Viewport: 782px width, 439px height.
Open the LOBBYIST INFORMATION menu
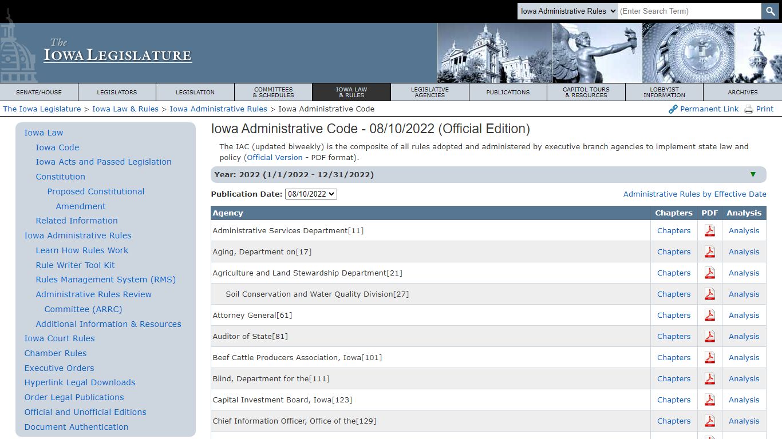pos(664,92)
